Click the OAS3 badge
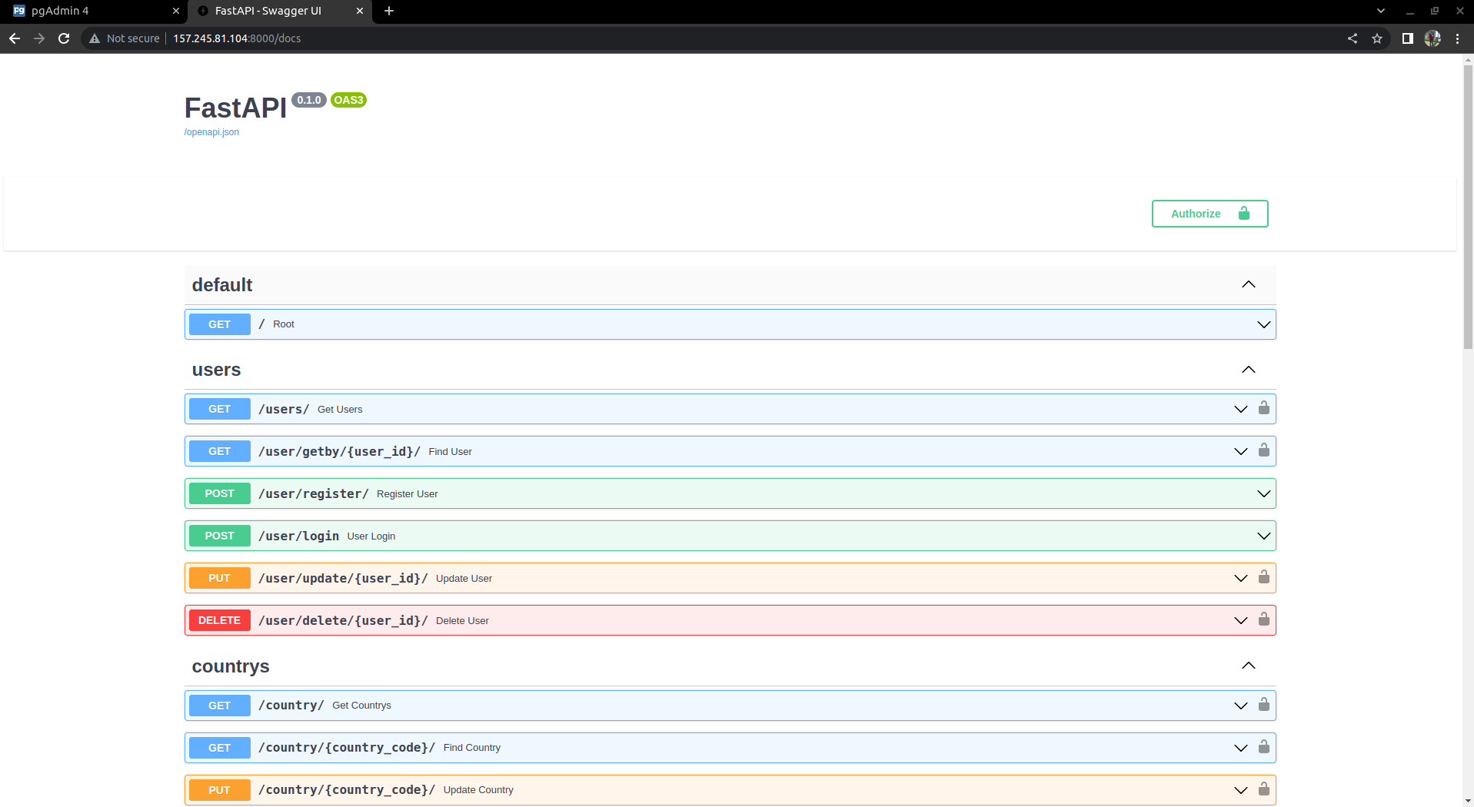The height and width of the screenshot is (807, 1474). (348, 100)
